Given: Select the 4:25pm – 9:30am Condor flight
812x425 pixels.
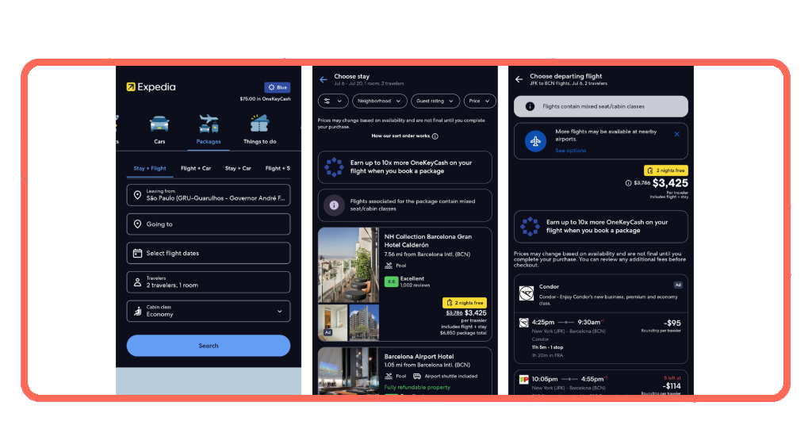Looking at the screenshot, I should point(601,338).
